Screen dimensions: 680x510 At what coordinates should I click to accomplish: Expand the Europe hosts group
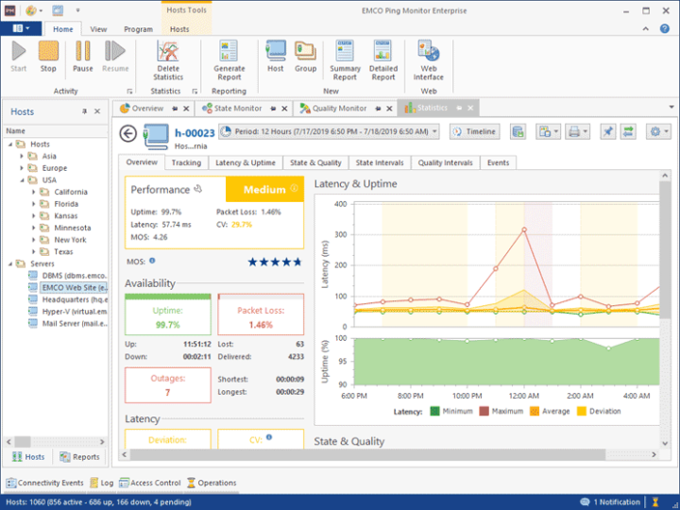pos(21,168)
